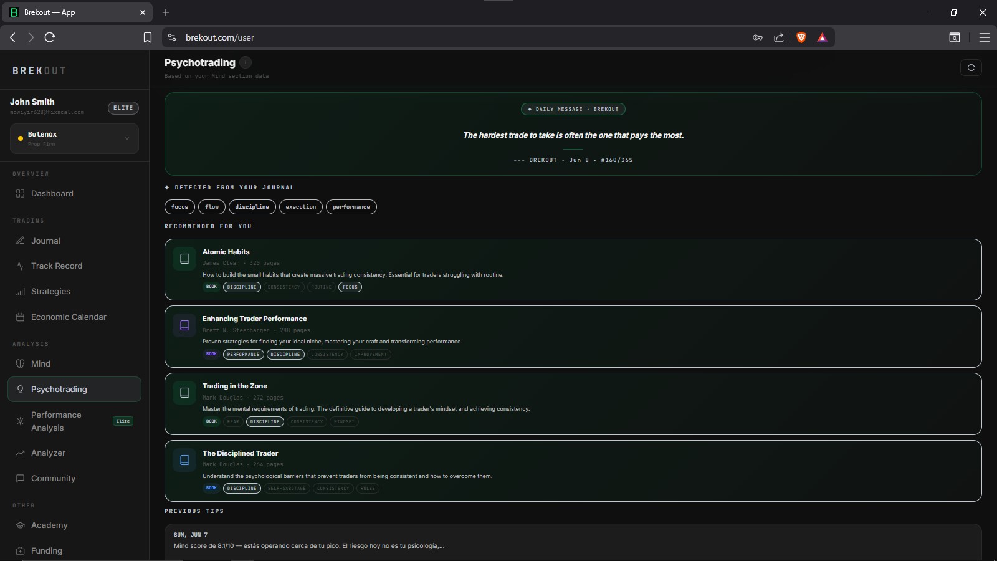Viewport: 997px width, 561px height.
Task: Click the Funding briefcase icon
Action: [x=20, y=551]
